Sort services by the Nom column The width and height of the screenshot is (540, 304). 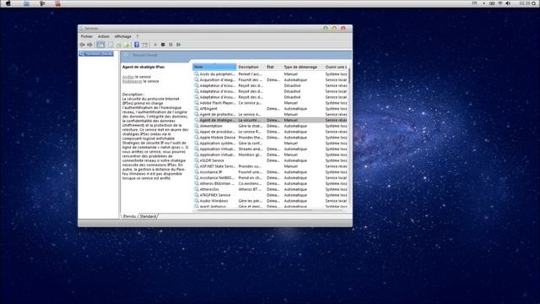tap(214, 67)
